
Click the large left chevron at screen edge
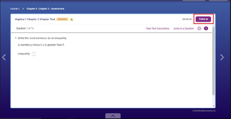[4, 57]
